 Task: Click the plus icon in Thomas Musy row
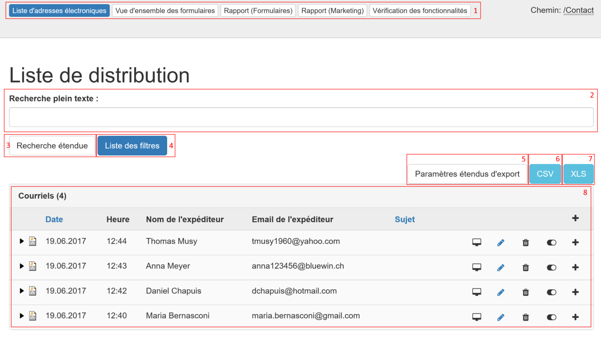[575, 242]
